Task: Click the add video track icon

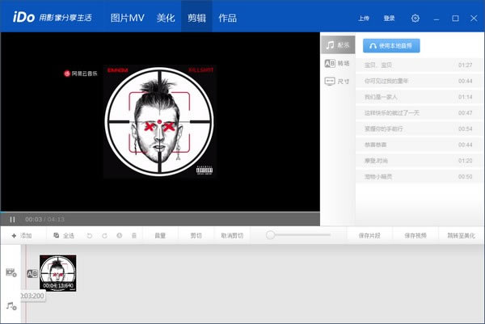Action: pyautogui.click(x=11, y=272)
